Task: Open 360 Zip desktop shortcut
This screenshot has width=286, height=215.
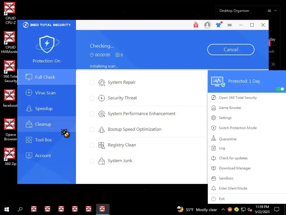Action: pos(10,156)
